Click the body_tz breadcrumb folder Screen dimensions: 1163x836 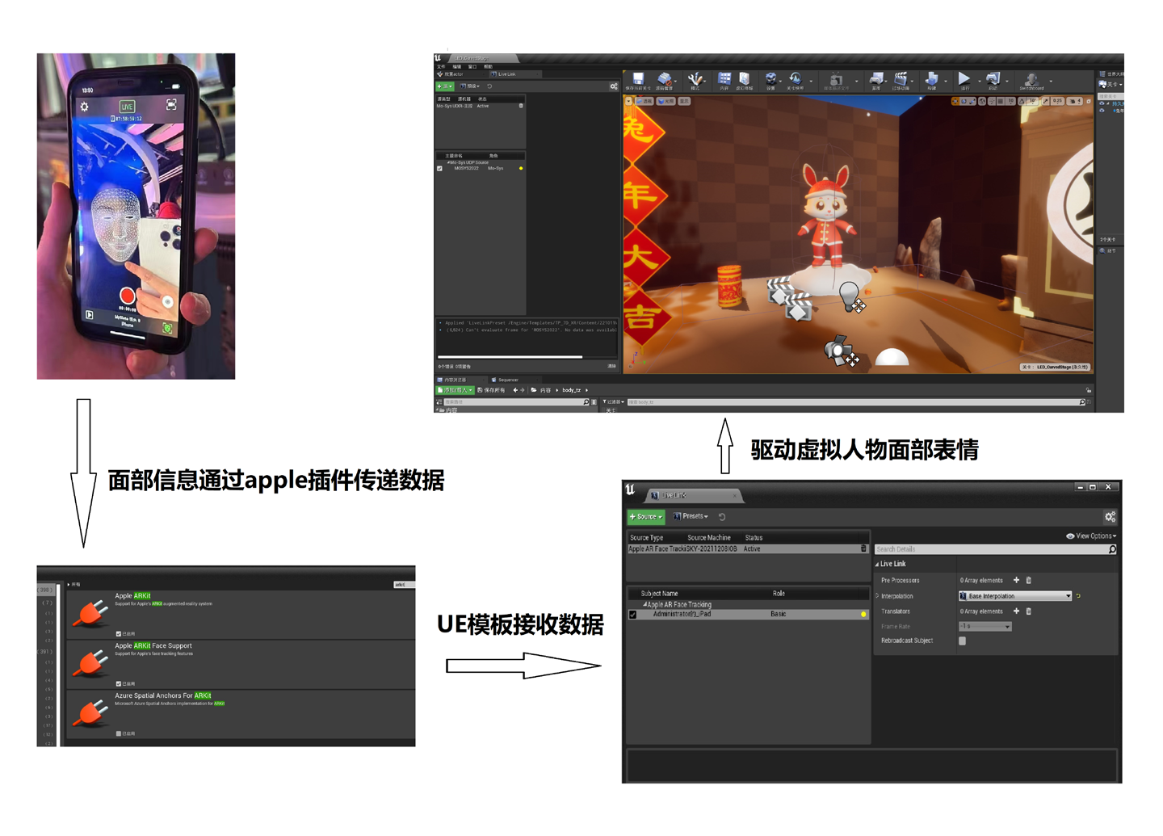572,390
